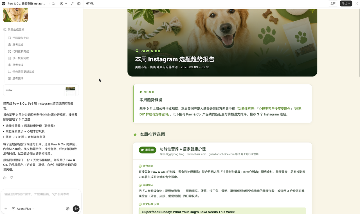360x214 pixels.
Task: Open the chevron menu beside the new chat icon
Action: pyautogui.click(x=66, y=4)
